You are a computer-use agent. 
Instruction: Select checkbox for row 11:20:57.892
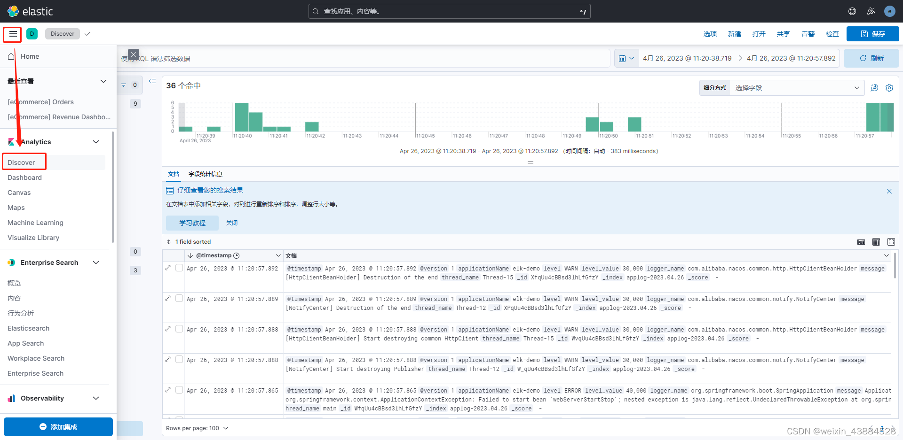(x=179, y=268)
